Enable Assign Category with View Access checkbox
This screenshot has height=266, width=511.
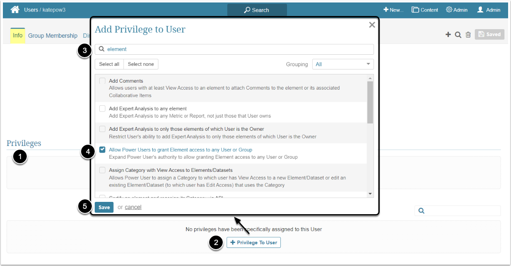pyautogui.click(x=102, y=170)
